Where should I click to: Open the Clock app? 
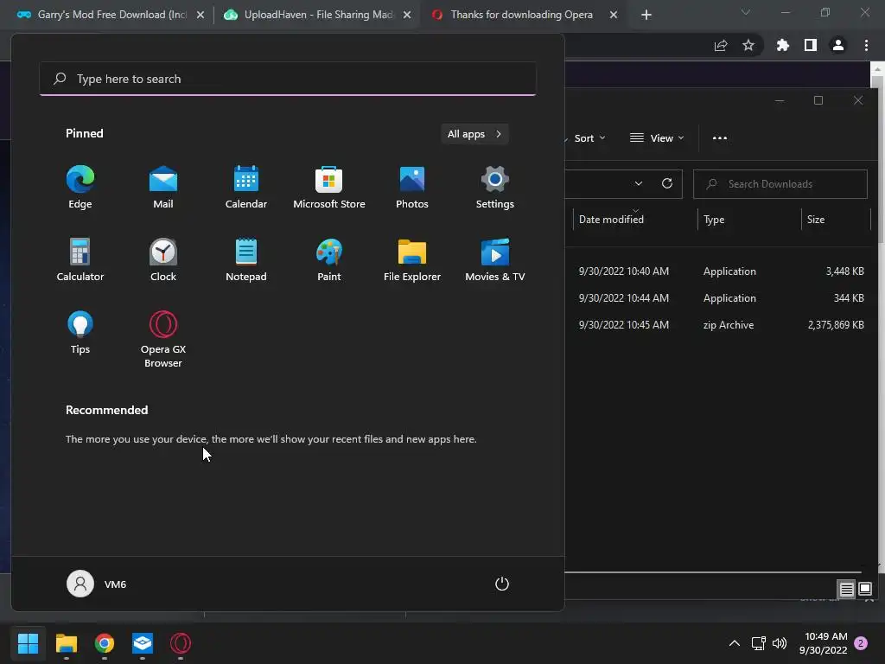pos(163,259)
